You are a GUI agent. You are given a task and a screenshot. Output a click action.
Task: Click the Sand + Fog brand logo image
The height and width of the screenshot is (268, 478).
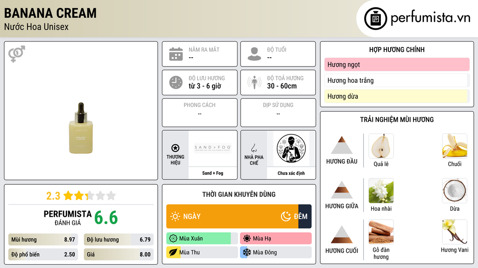pos(213,148)
